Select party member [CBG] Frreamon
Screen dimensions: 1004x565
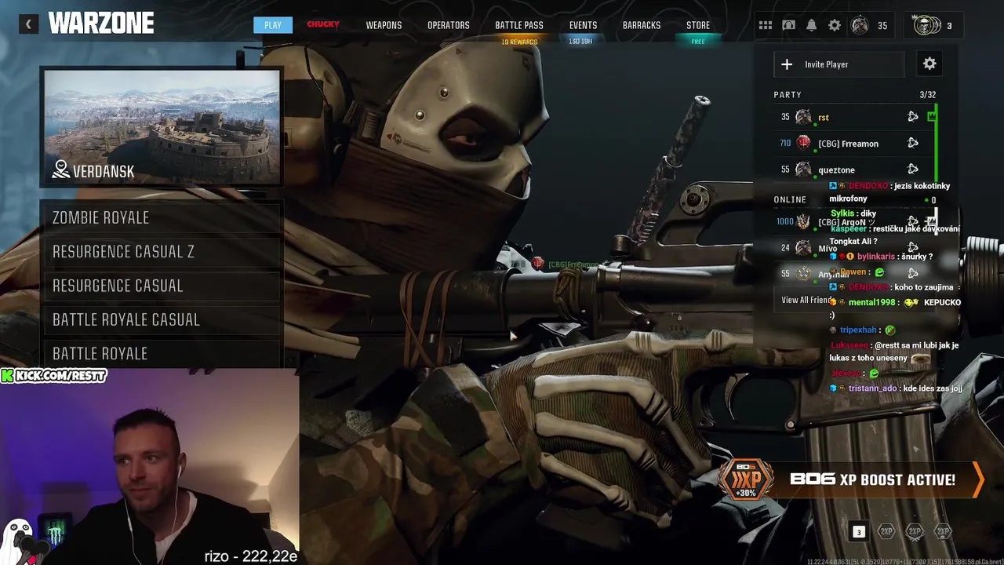click(855, 143)
